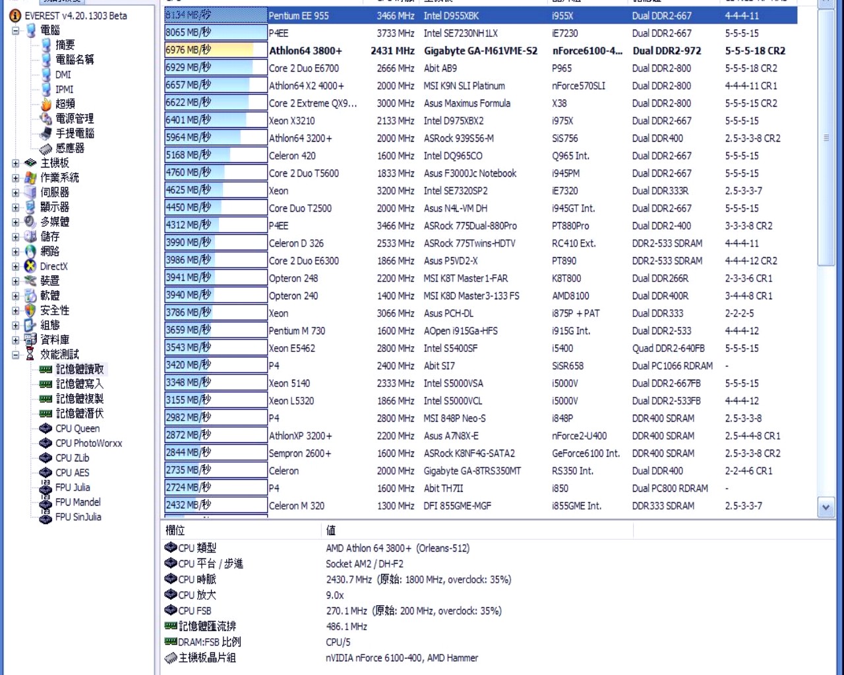Image resolution: width=844 pixels, height=675 pixels.
Task: Open the 裝置 devices tree item
Action: click(x=50, y=281)
